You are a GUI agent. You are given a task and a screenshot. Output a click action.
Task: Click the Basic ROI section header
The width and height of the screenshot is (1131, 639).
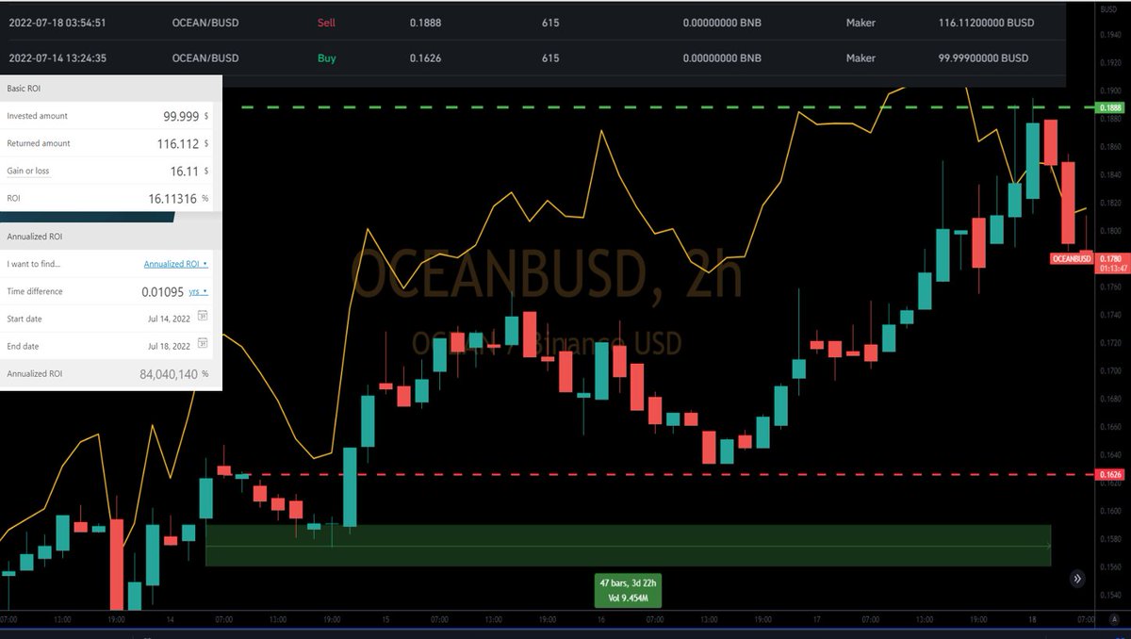[111, 89]
